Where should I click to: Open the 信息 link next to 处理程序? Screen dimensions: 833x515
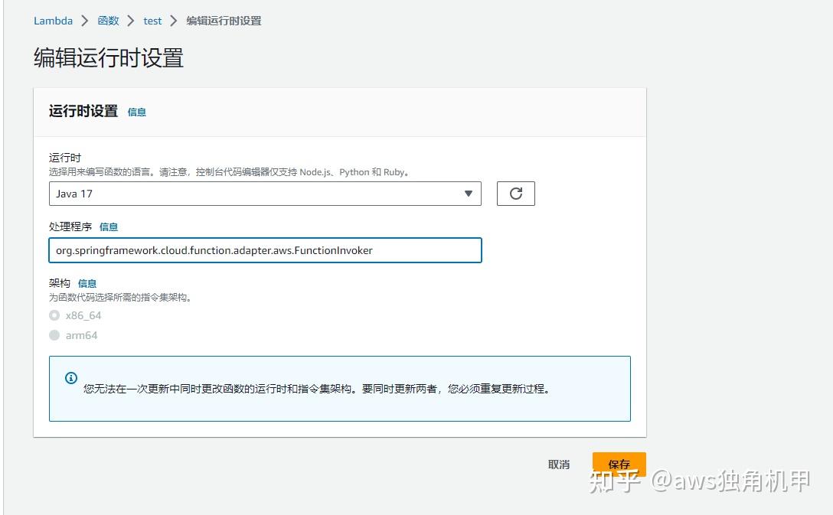[109, 227]
